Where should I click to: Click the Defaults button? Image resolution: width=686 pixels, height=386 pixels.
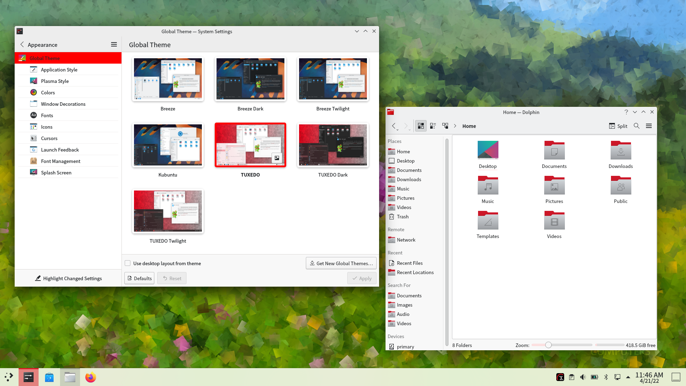139,278
